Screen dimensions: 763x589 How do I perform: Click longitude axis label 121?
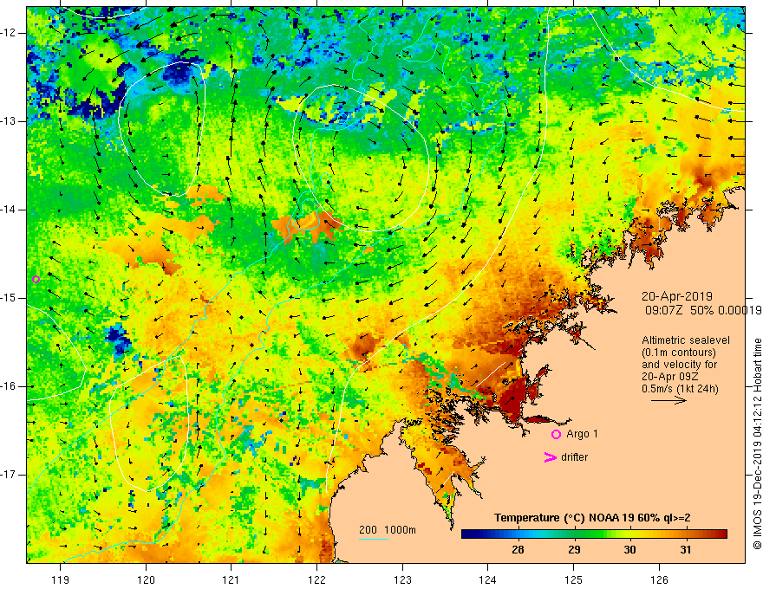point(232,579)
